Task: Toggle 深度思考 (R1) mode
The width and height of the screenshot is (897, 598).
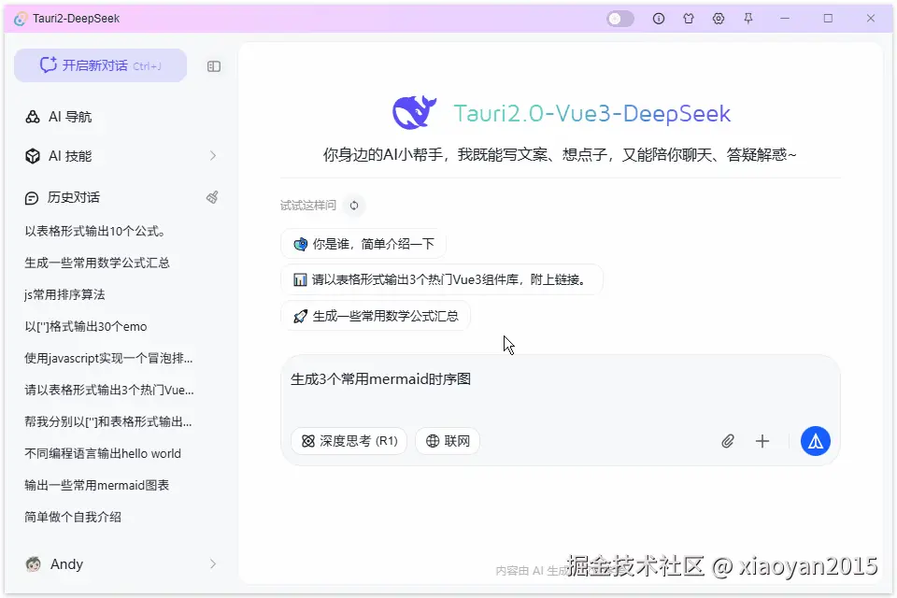Action: point(349,441)
